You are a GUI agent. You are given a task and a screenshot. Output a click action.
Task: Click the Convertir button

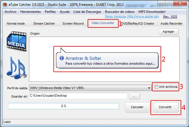(x=165, y=107)
